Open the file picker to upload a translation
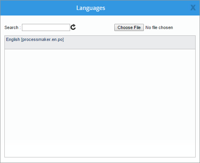 [x=129, y=27]
